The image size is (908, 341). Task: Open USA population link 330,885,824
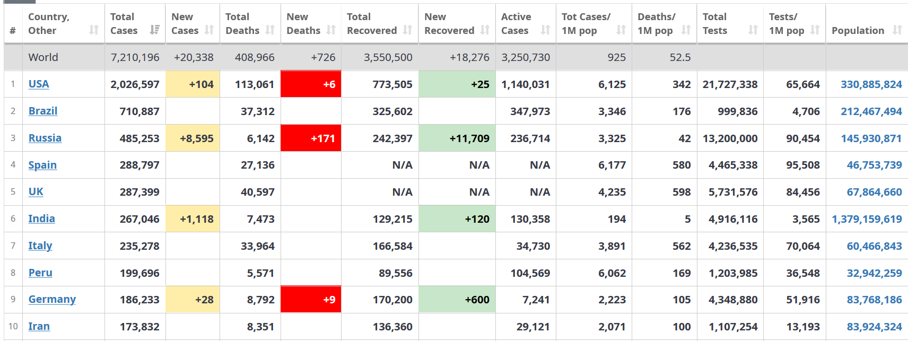(871, 84)
